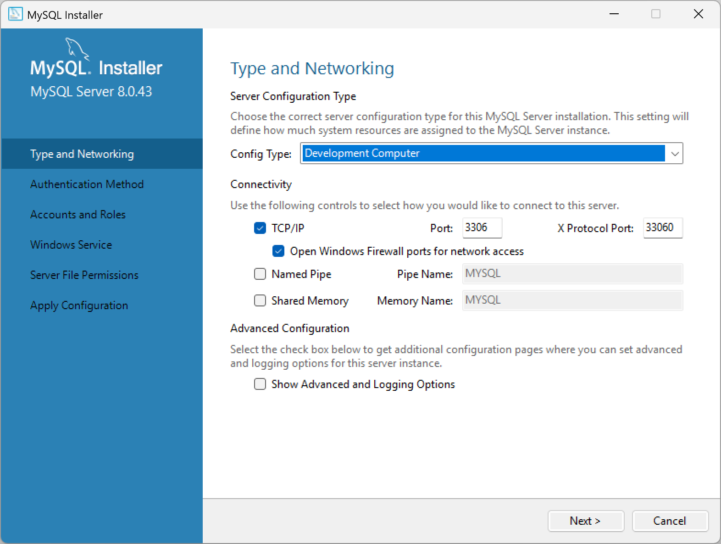Click the Next button
This screenshot has height=544, width=721.
pyautogui.click(x=586, y=521)
